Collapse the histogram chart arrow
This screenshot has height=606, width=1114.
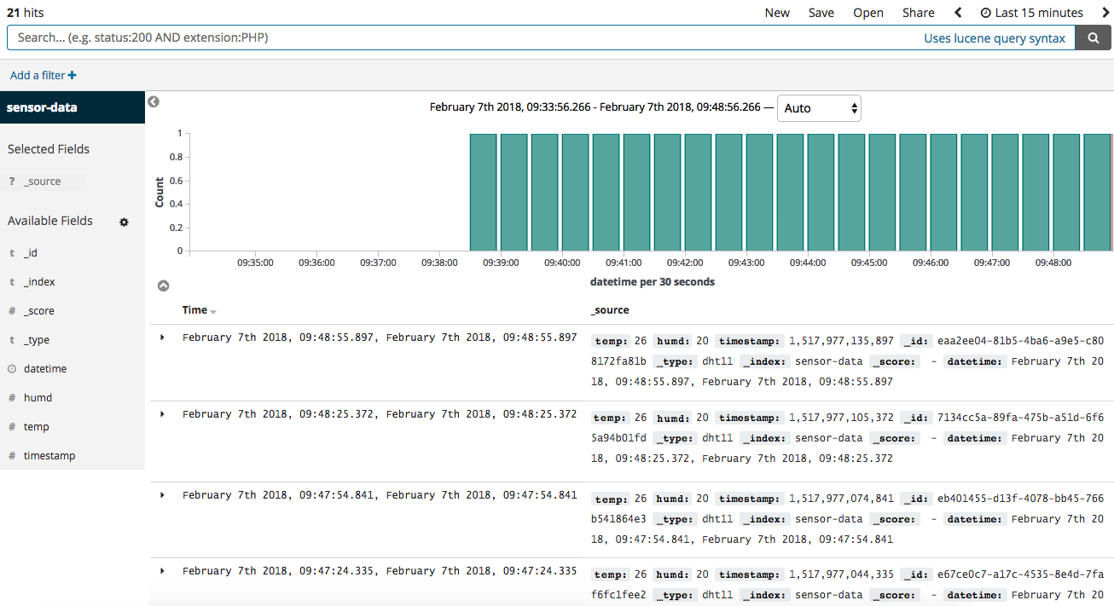pos(164,286)
